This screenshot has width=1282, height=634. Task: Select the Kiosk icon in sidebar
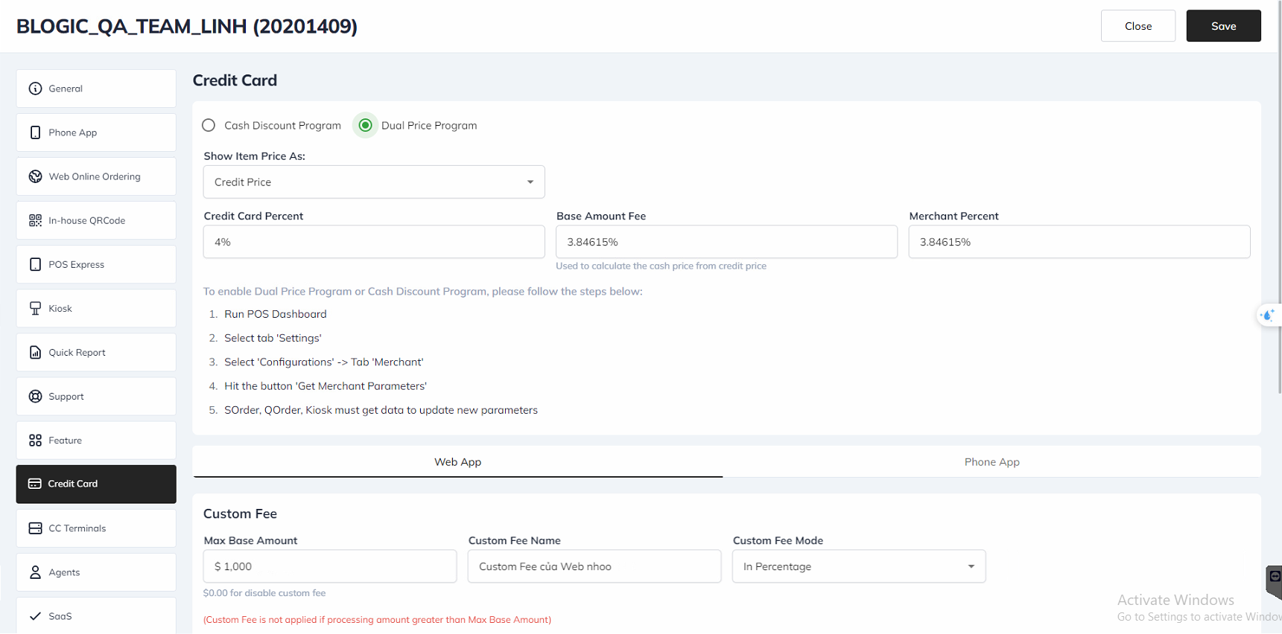[x=35, y=308]
